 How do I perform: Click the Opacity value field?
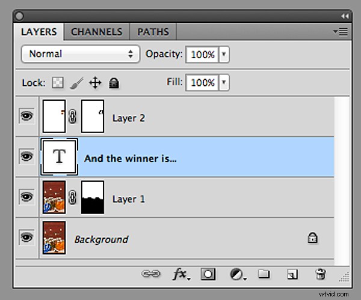pos(202,54)
